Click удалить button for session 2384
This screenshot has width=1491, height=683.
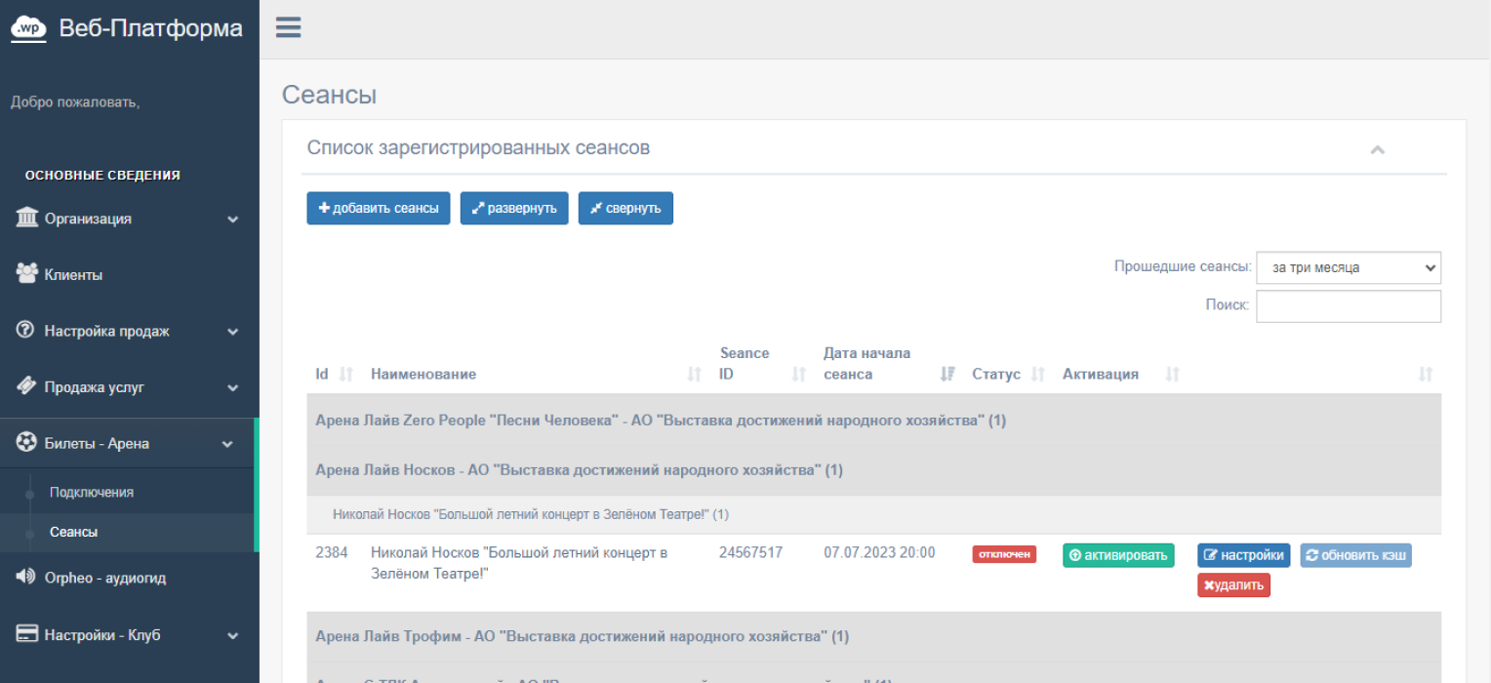1234,585
